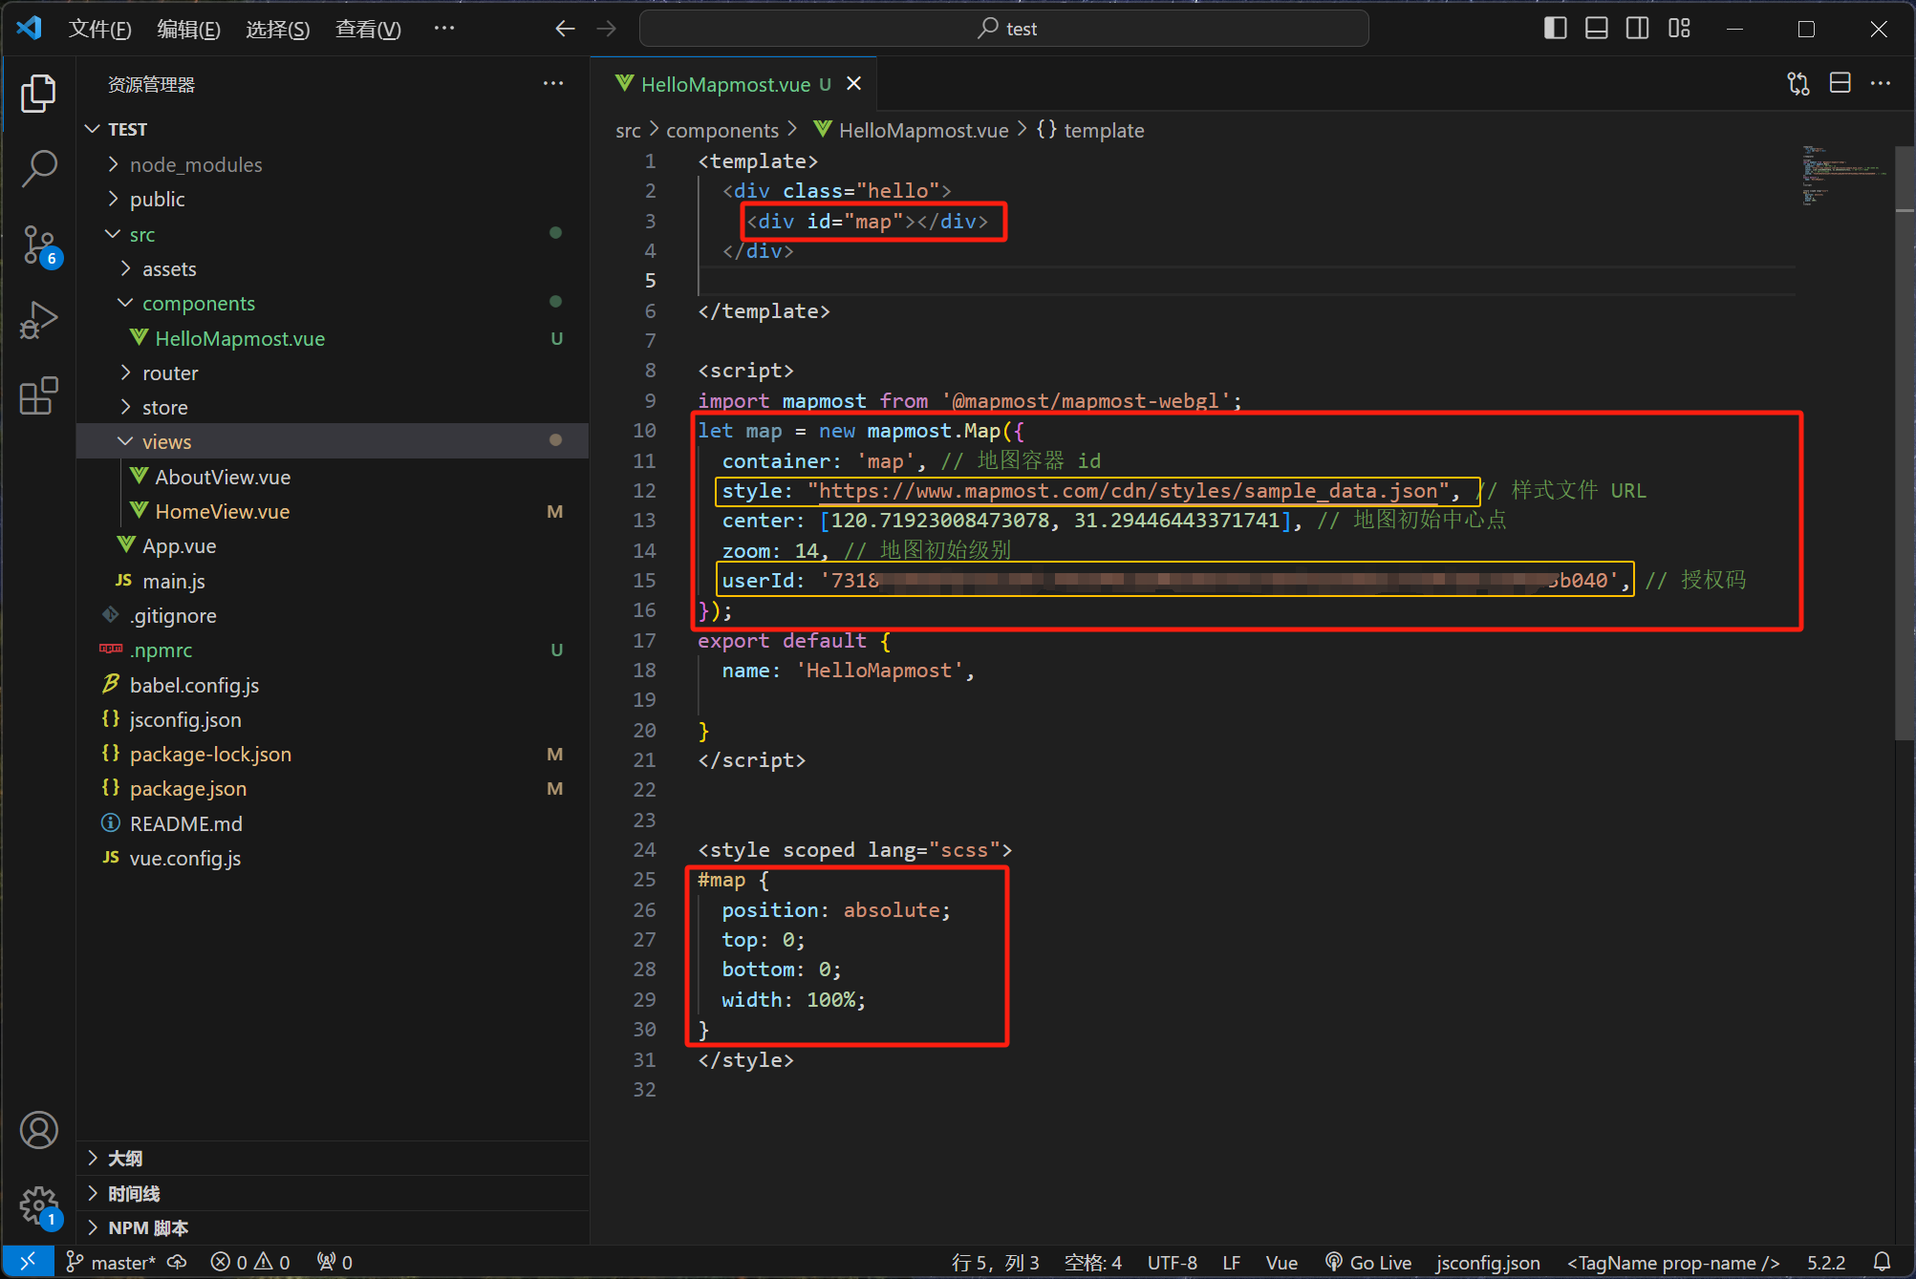
Task: Open the Compare Changes icon in editor toolbar
Action: pyautogui.click(x=1798, y=84)
